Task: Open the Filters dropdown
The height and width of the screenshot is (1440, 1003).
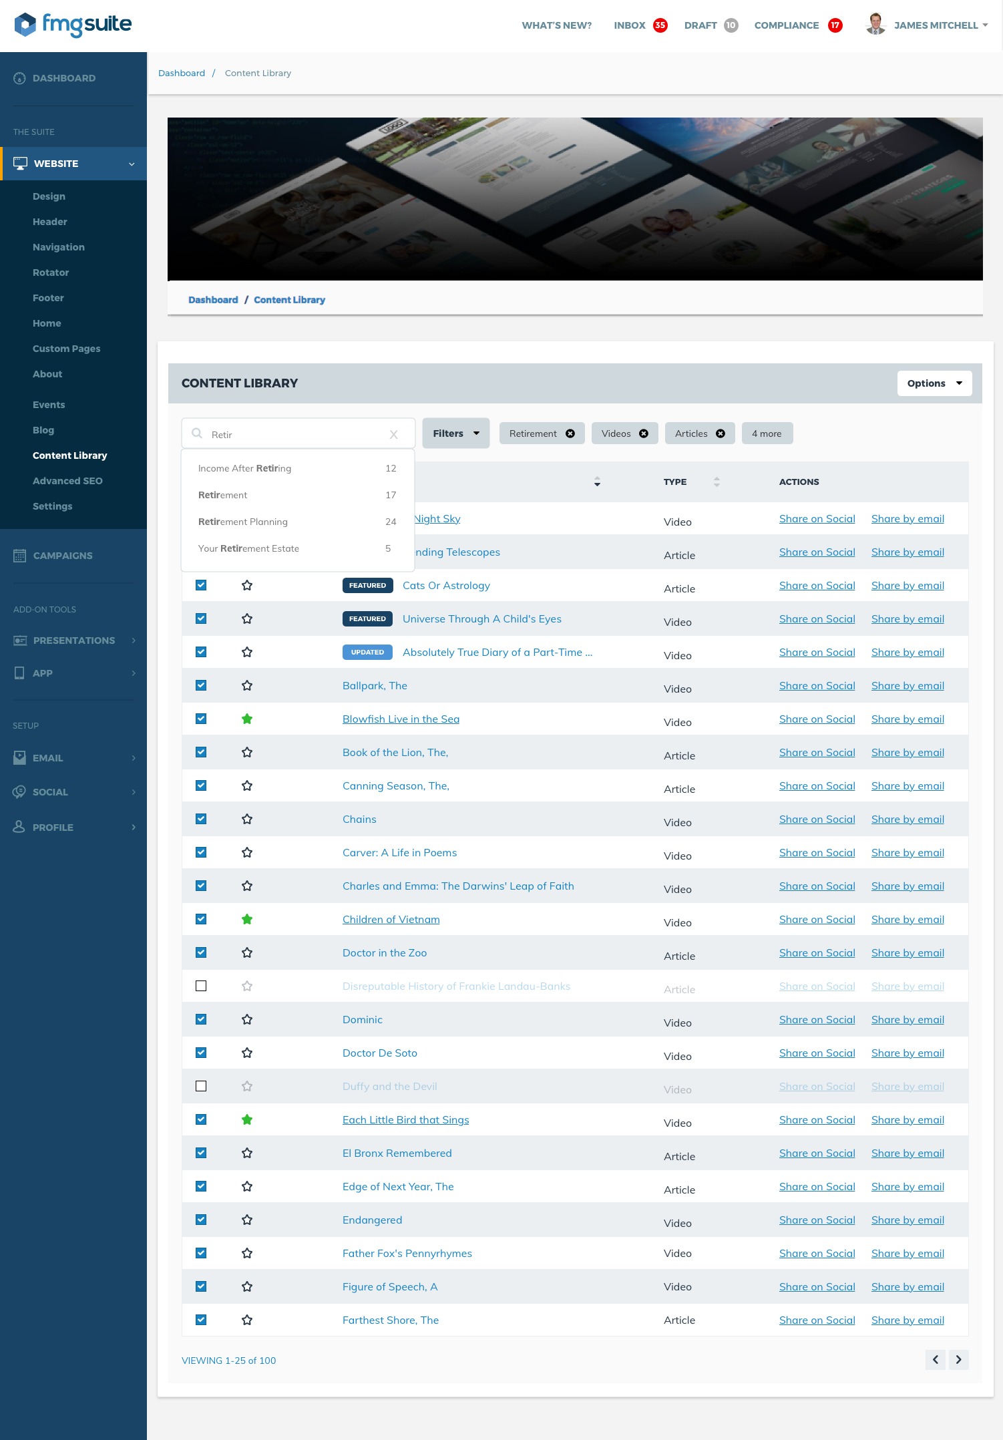Action: tap(455, 433)
